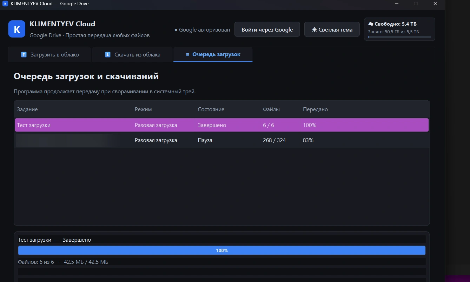The image size is (470, 282).
Task: Click Свободно: 5,4 ТБ text
Action: (396, 24)
